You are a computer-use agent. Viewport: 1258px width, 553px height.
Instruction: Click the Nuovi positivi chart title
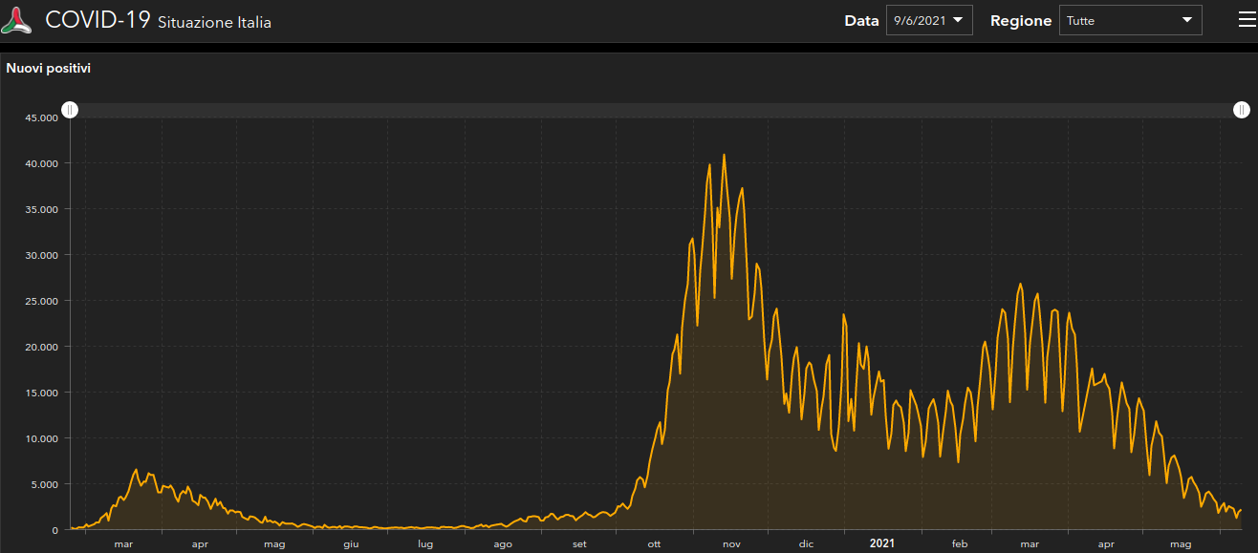[x=49, y=68]
